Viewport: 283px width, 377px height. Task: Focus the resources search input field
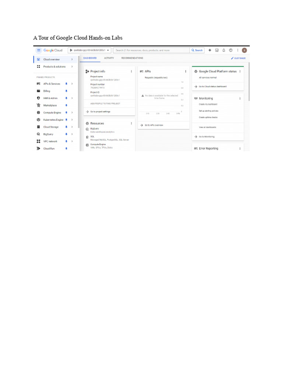tap(151, 50)
